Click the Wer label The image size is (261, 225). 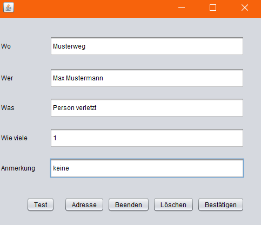point(7,78)
